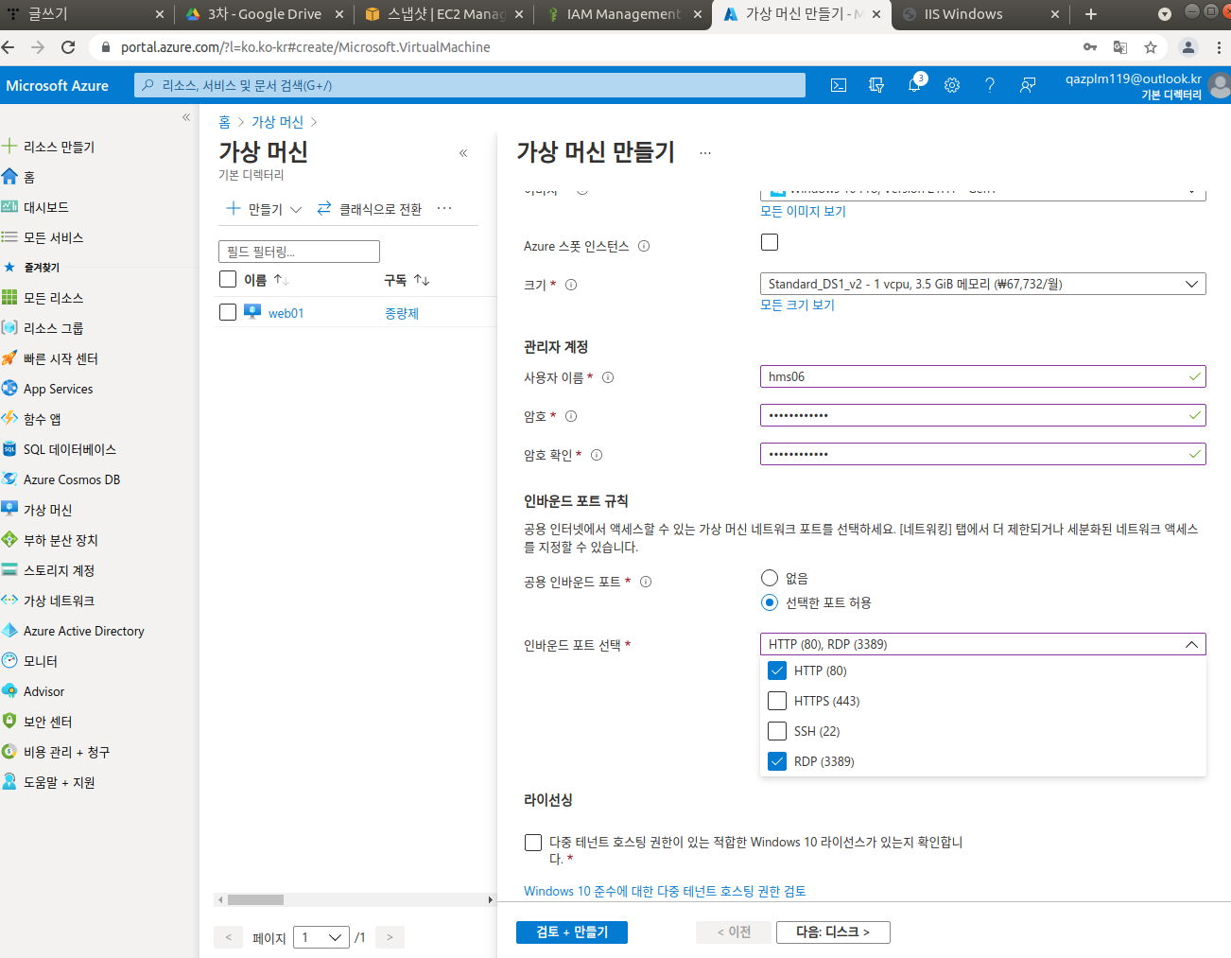This screenshot has height=958, width=1231.
Task: Collapse the 인바운드 포트 선택 dropdown
Action: pos(983,644)
